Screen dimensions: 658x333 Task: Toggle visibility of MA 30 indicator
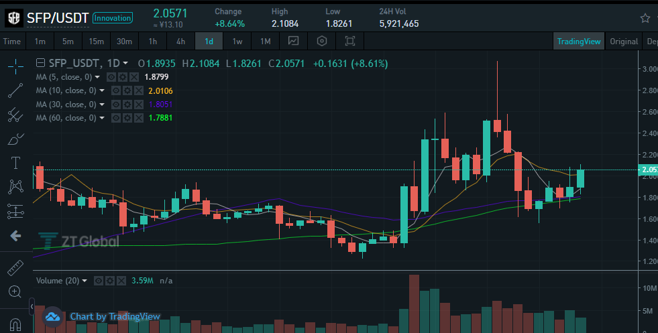click(116, 105)
